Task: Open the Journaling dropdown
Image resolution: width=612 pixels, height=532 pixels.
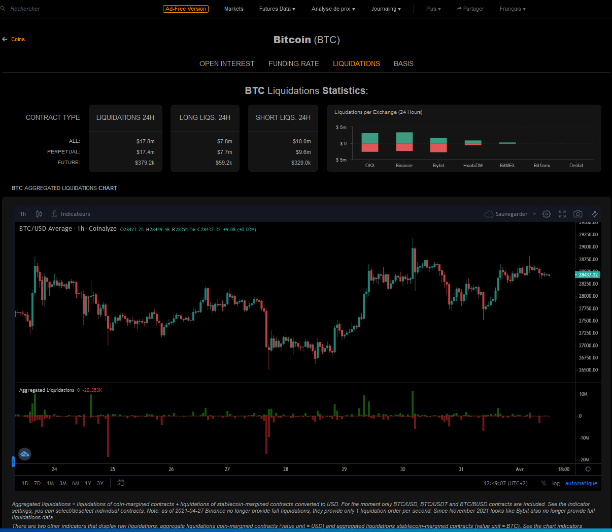Action: 386,9
